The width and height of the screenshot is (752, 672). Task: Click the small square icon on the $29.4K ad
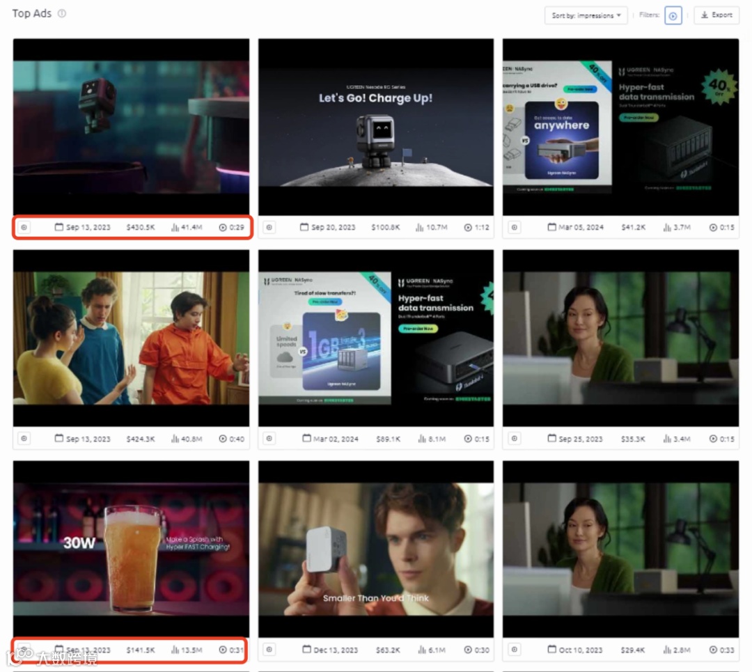coord(515,650)
